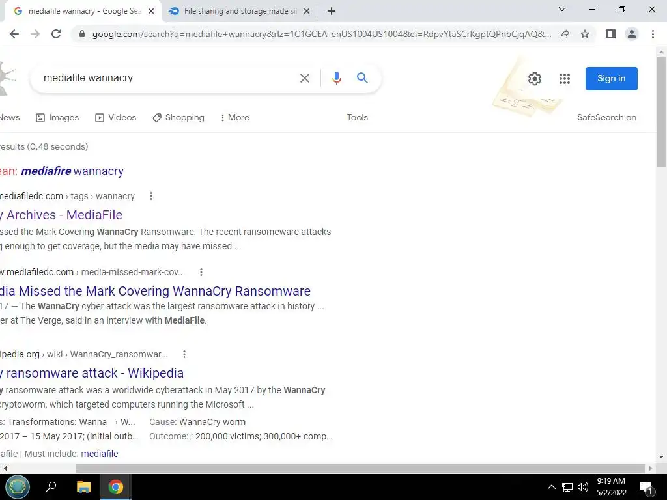Reload the page
This screenshot has height=500, width=667.
pos(56,34)
